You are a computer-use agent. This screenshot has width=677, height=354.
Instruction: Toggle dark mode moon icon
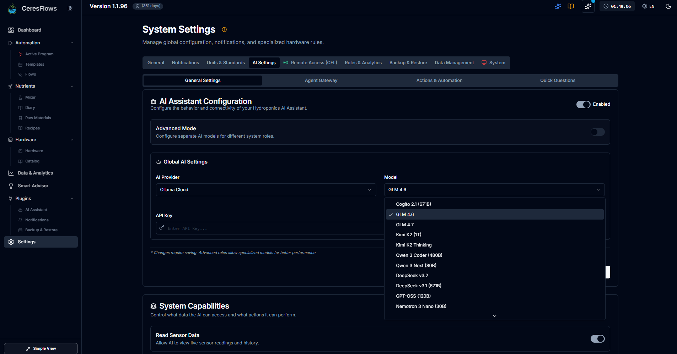point(668,6)
